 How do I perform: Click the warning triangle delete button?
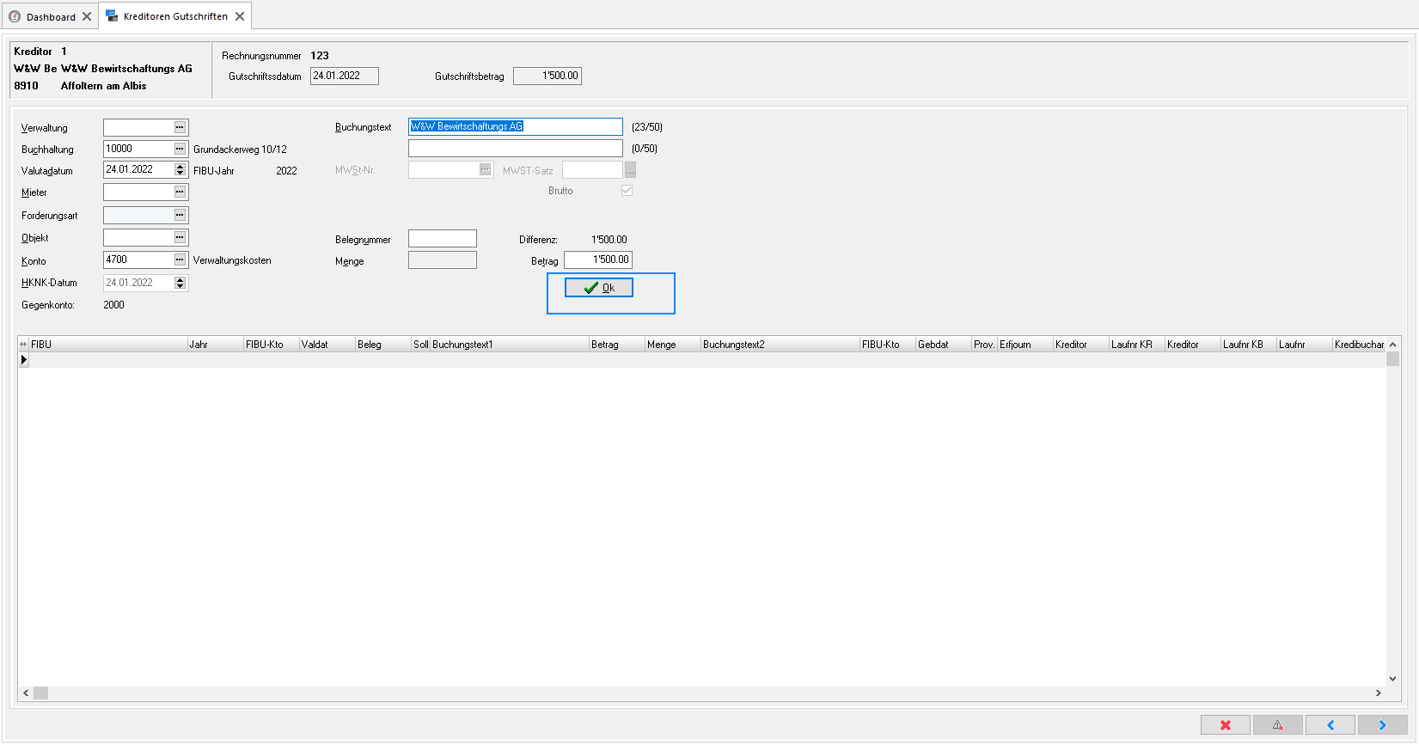(1278, 725)
